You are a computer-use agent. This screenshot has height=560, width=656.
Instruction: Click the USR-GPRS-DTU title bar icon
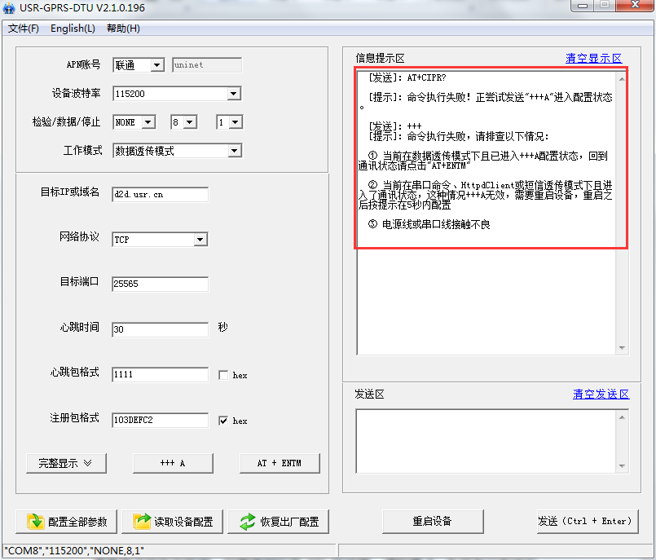tap(11, 7)
